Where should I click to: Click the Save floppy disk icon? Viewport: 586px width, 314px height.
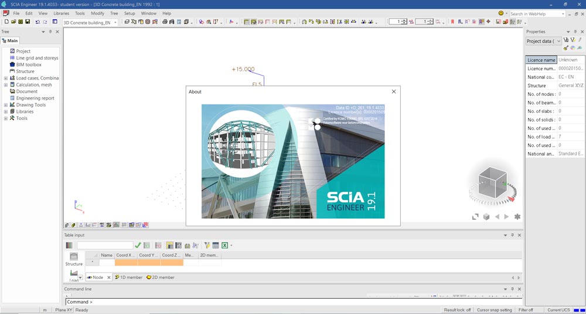[28, 22]
